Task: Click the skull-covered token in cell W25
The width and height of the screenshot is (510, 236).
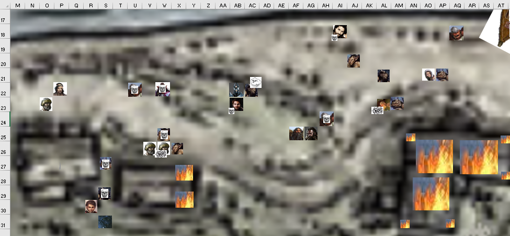Action: [x=164, y=134]
